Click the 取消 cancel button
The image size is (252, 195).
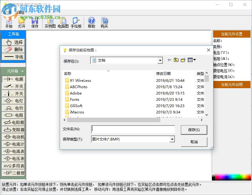194,142
